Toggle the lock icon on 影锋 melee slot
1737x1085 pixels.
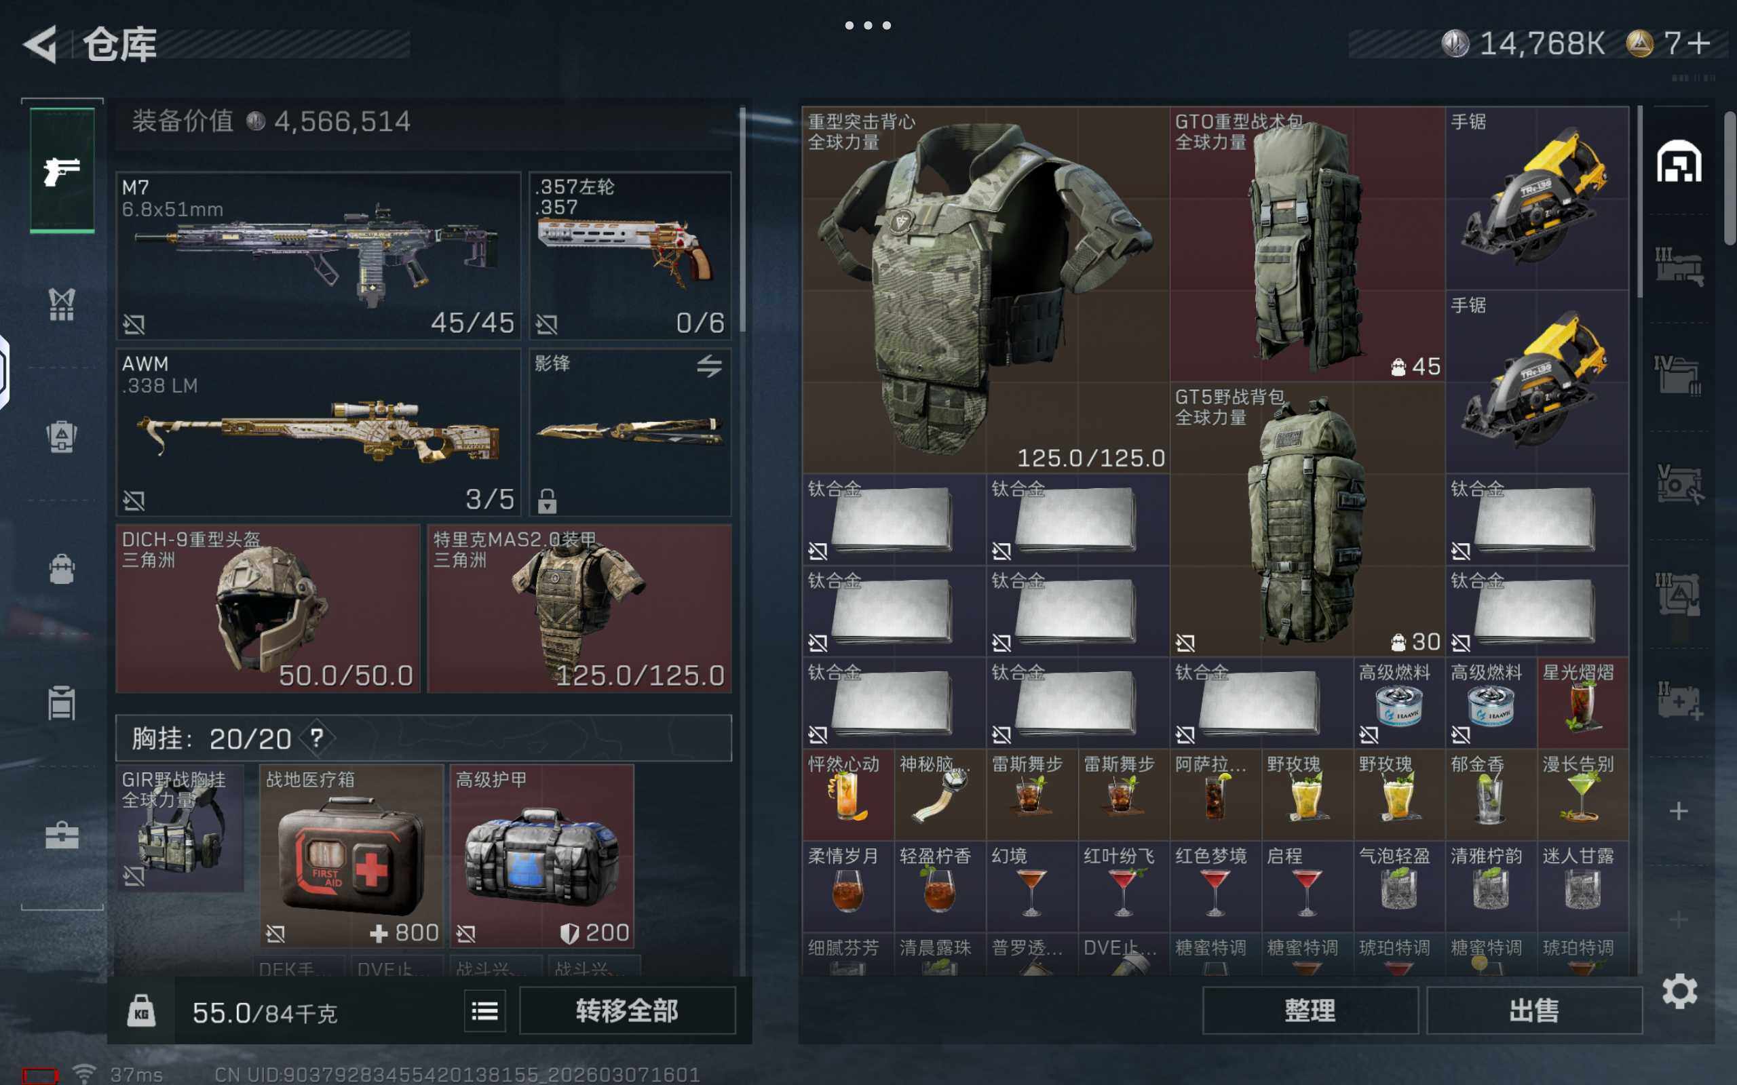coord(547,500)
